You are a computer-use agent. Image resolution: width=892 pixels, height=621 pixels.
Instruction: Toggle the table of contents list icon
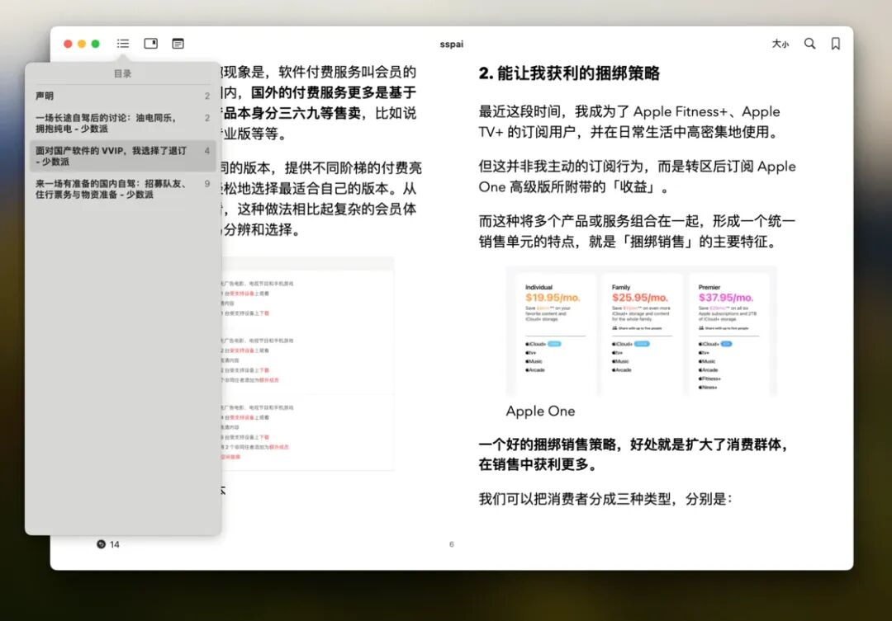tap(123, 44)
